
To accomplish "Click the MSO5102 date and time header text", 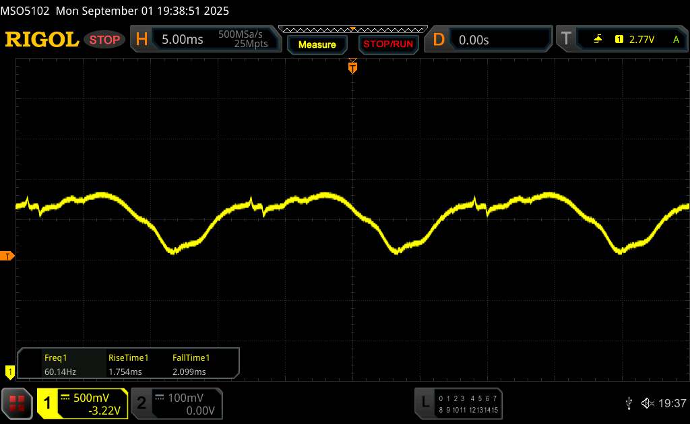I will pos(115,11).
